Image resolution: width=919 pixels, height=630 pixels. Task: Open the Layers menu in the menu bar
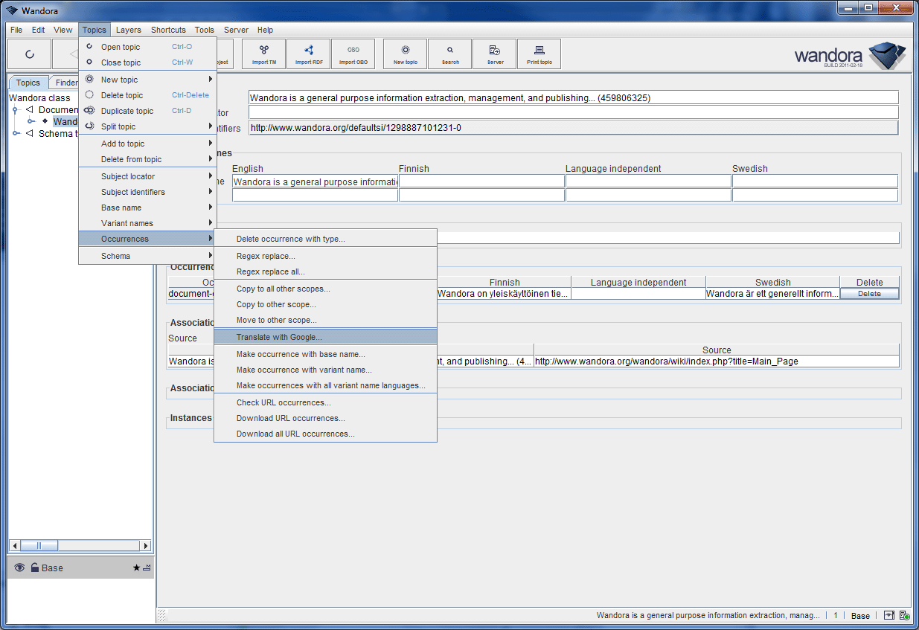point(128,30)
